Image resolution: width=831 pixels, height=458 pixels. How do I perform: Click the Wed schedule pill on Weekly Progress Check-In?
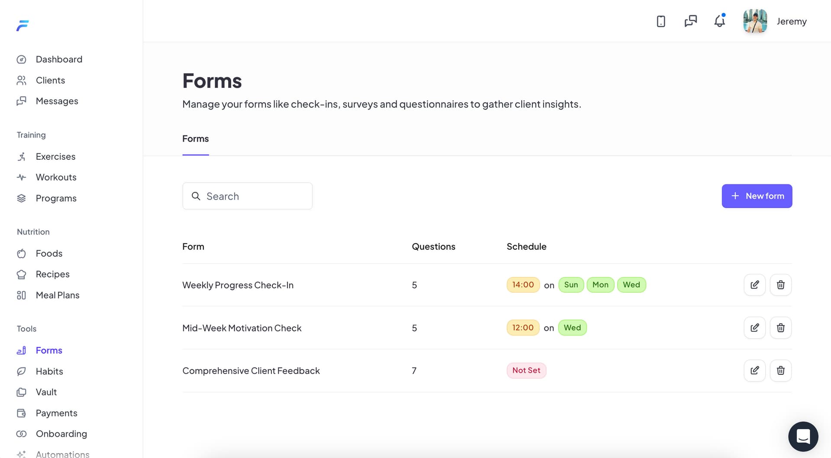tap(631, 284)
